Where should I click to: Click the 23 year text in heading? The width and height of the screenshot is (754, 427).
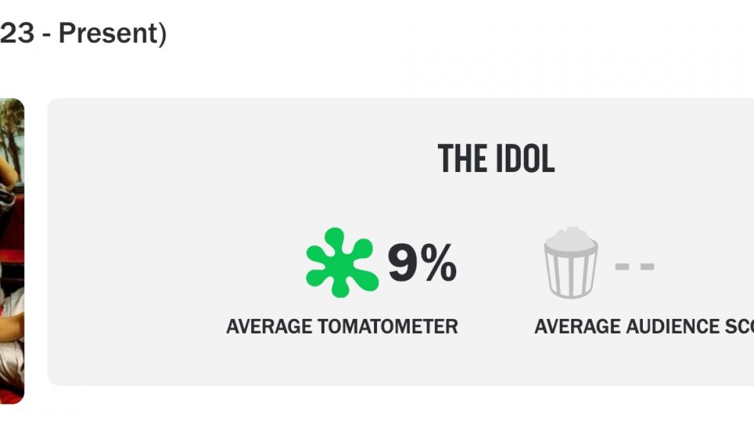[x=16, y=34]
